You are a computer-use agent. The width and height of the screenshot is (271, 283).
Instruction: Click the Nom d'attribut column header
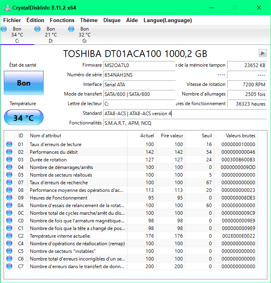(77, 136)
